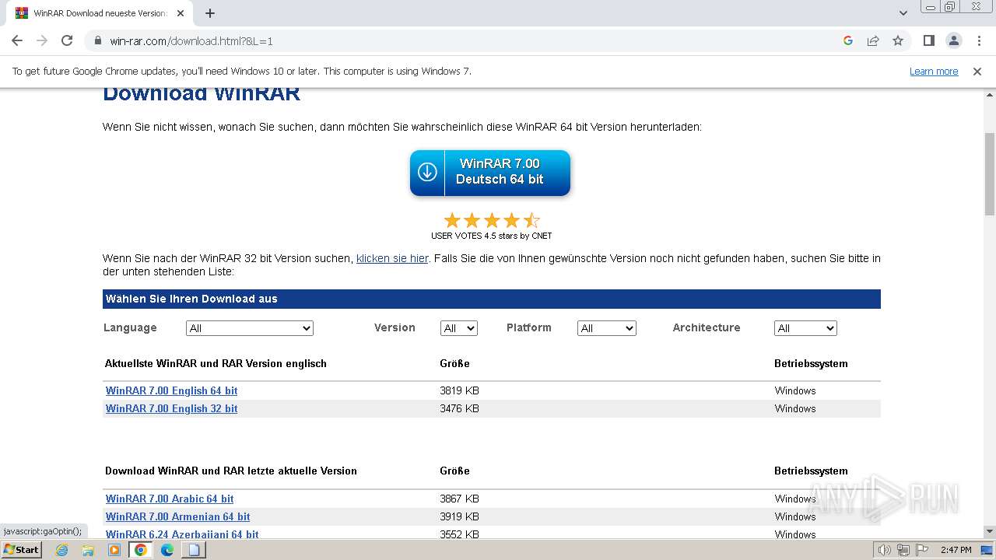Click the Show desktop button
This screenshot has width=996, height=560.
(x=987, y=550)
